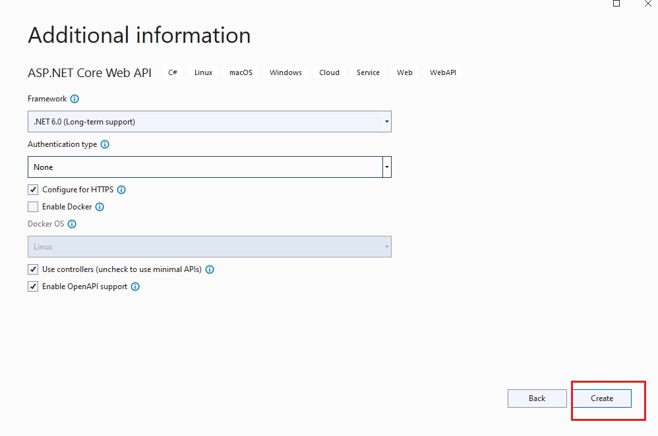
Task: Maximize the dialog window
Action: tap(616, 4)
